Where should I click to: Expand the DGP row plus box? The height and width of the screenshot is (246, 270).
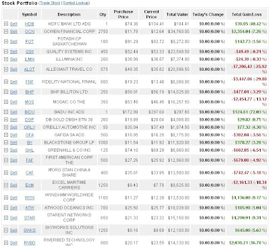(6, 119)
